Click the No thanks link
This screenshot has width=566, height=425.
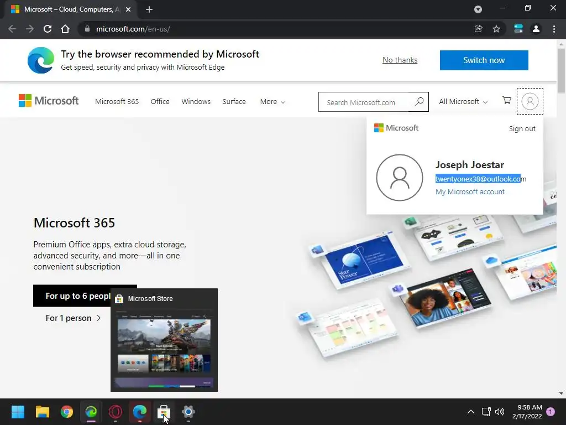click(x=400, y=60)
